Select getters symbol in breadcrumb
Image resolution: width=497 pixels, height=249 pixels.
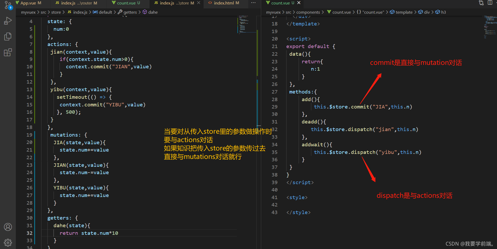tap(127, 12)
